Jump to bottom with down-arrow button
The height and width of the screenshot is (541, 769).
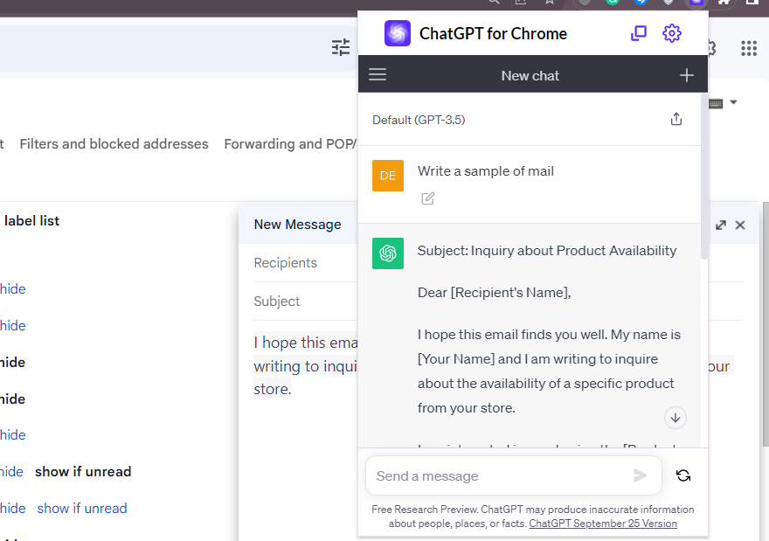coord(675,418)
